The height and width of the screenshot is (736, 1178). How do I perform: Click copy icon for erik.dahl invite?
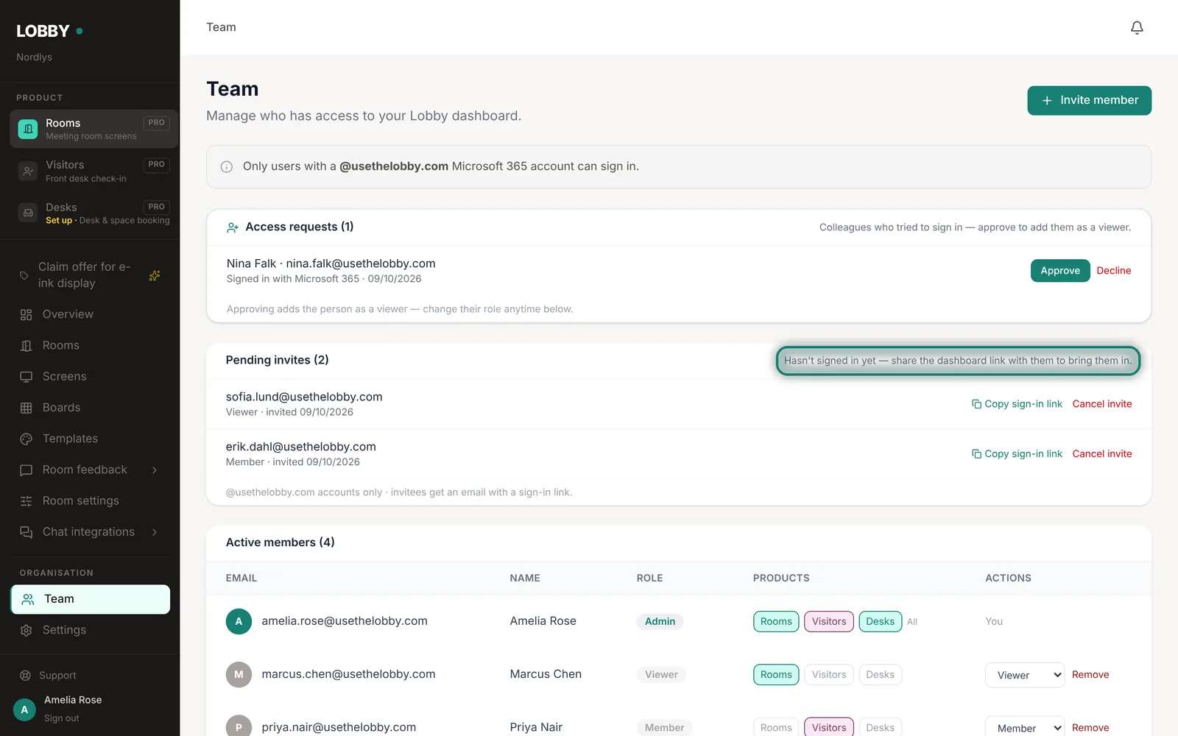(976, 454)
